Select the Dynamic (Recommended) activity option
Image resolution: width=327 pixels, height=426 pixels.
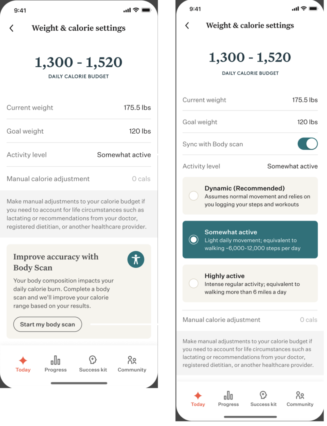pyautogui.click(x=194, y=196)
